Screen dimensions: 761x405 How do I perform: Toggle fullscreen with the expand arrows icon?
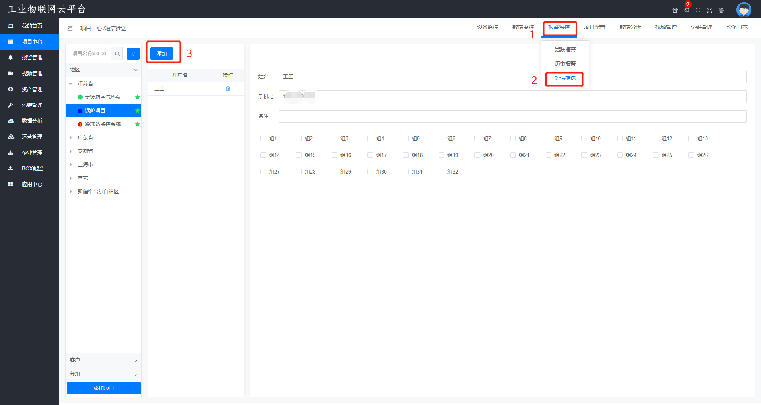click(709, 10)
